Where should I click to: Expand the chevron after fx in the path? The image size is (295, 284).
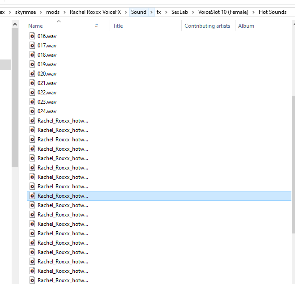point(166,12)
